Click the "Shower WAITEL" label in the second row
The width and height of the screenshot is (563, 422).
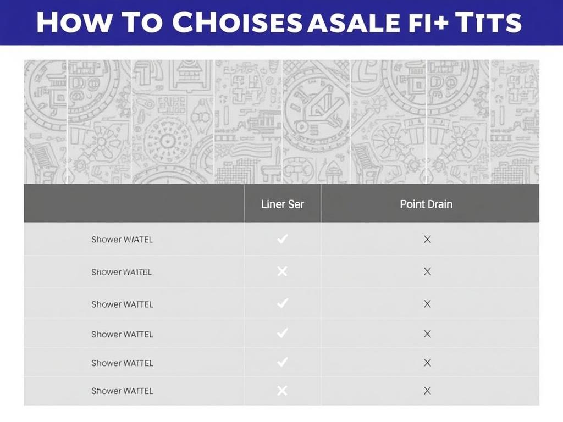click(122, 272)
